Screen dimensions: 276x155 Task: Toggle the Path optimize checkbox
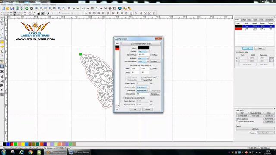237,119
